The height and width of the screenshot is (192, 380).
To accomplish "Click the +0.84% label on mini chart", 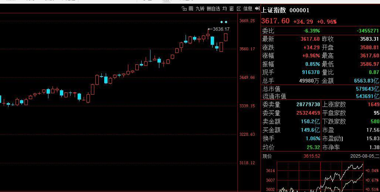I will coord(372,171).
